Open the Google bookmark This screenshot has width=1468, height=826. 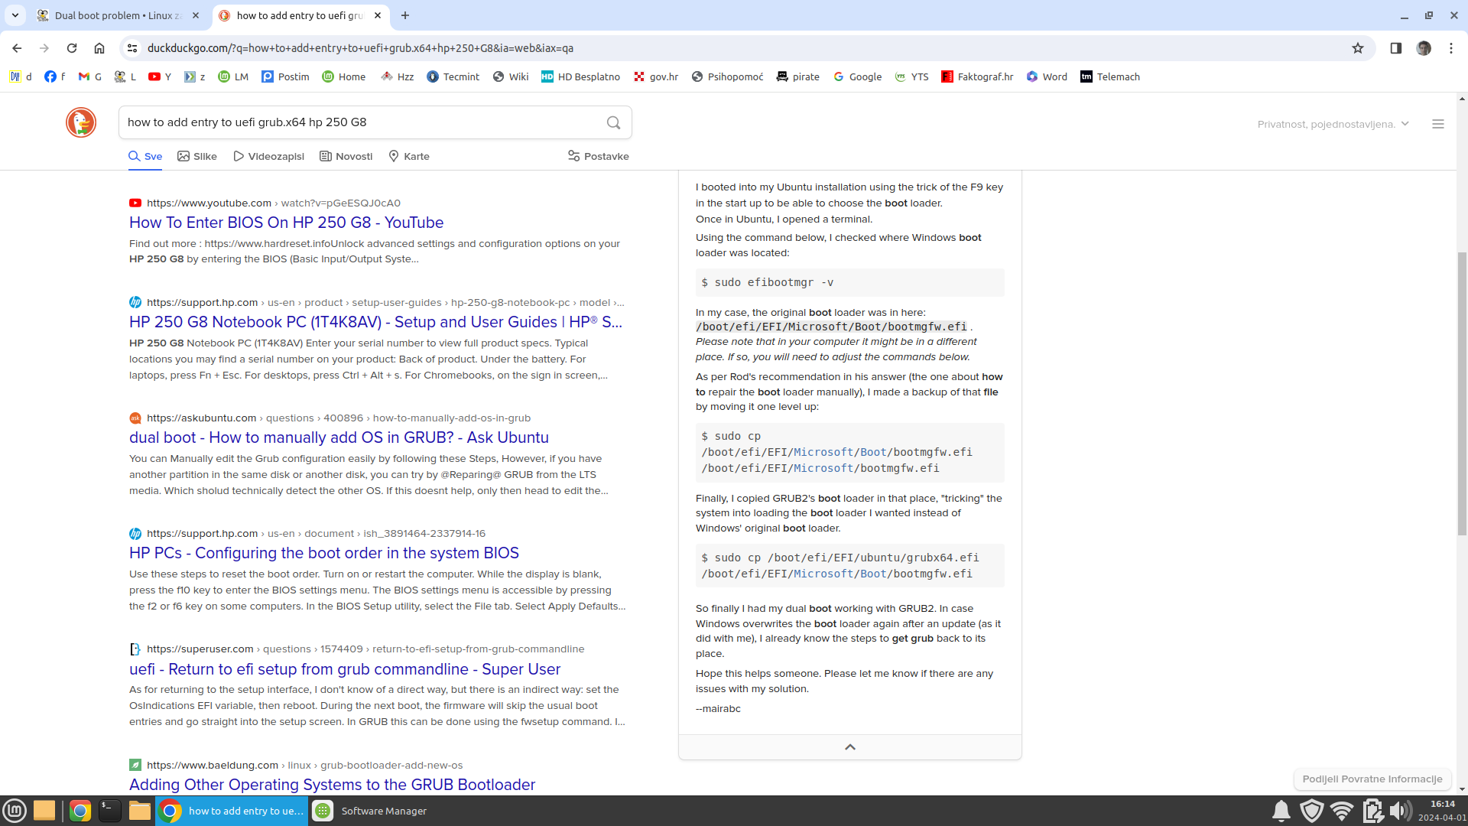click(857, 76)
